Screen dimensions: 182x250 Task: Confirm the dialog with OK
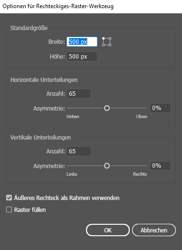[108, 230]
